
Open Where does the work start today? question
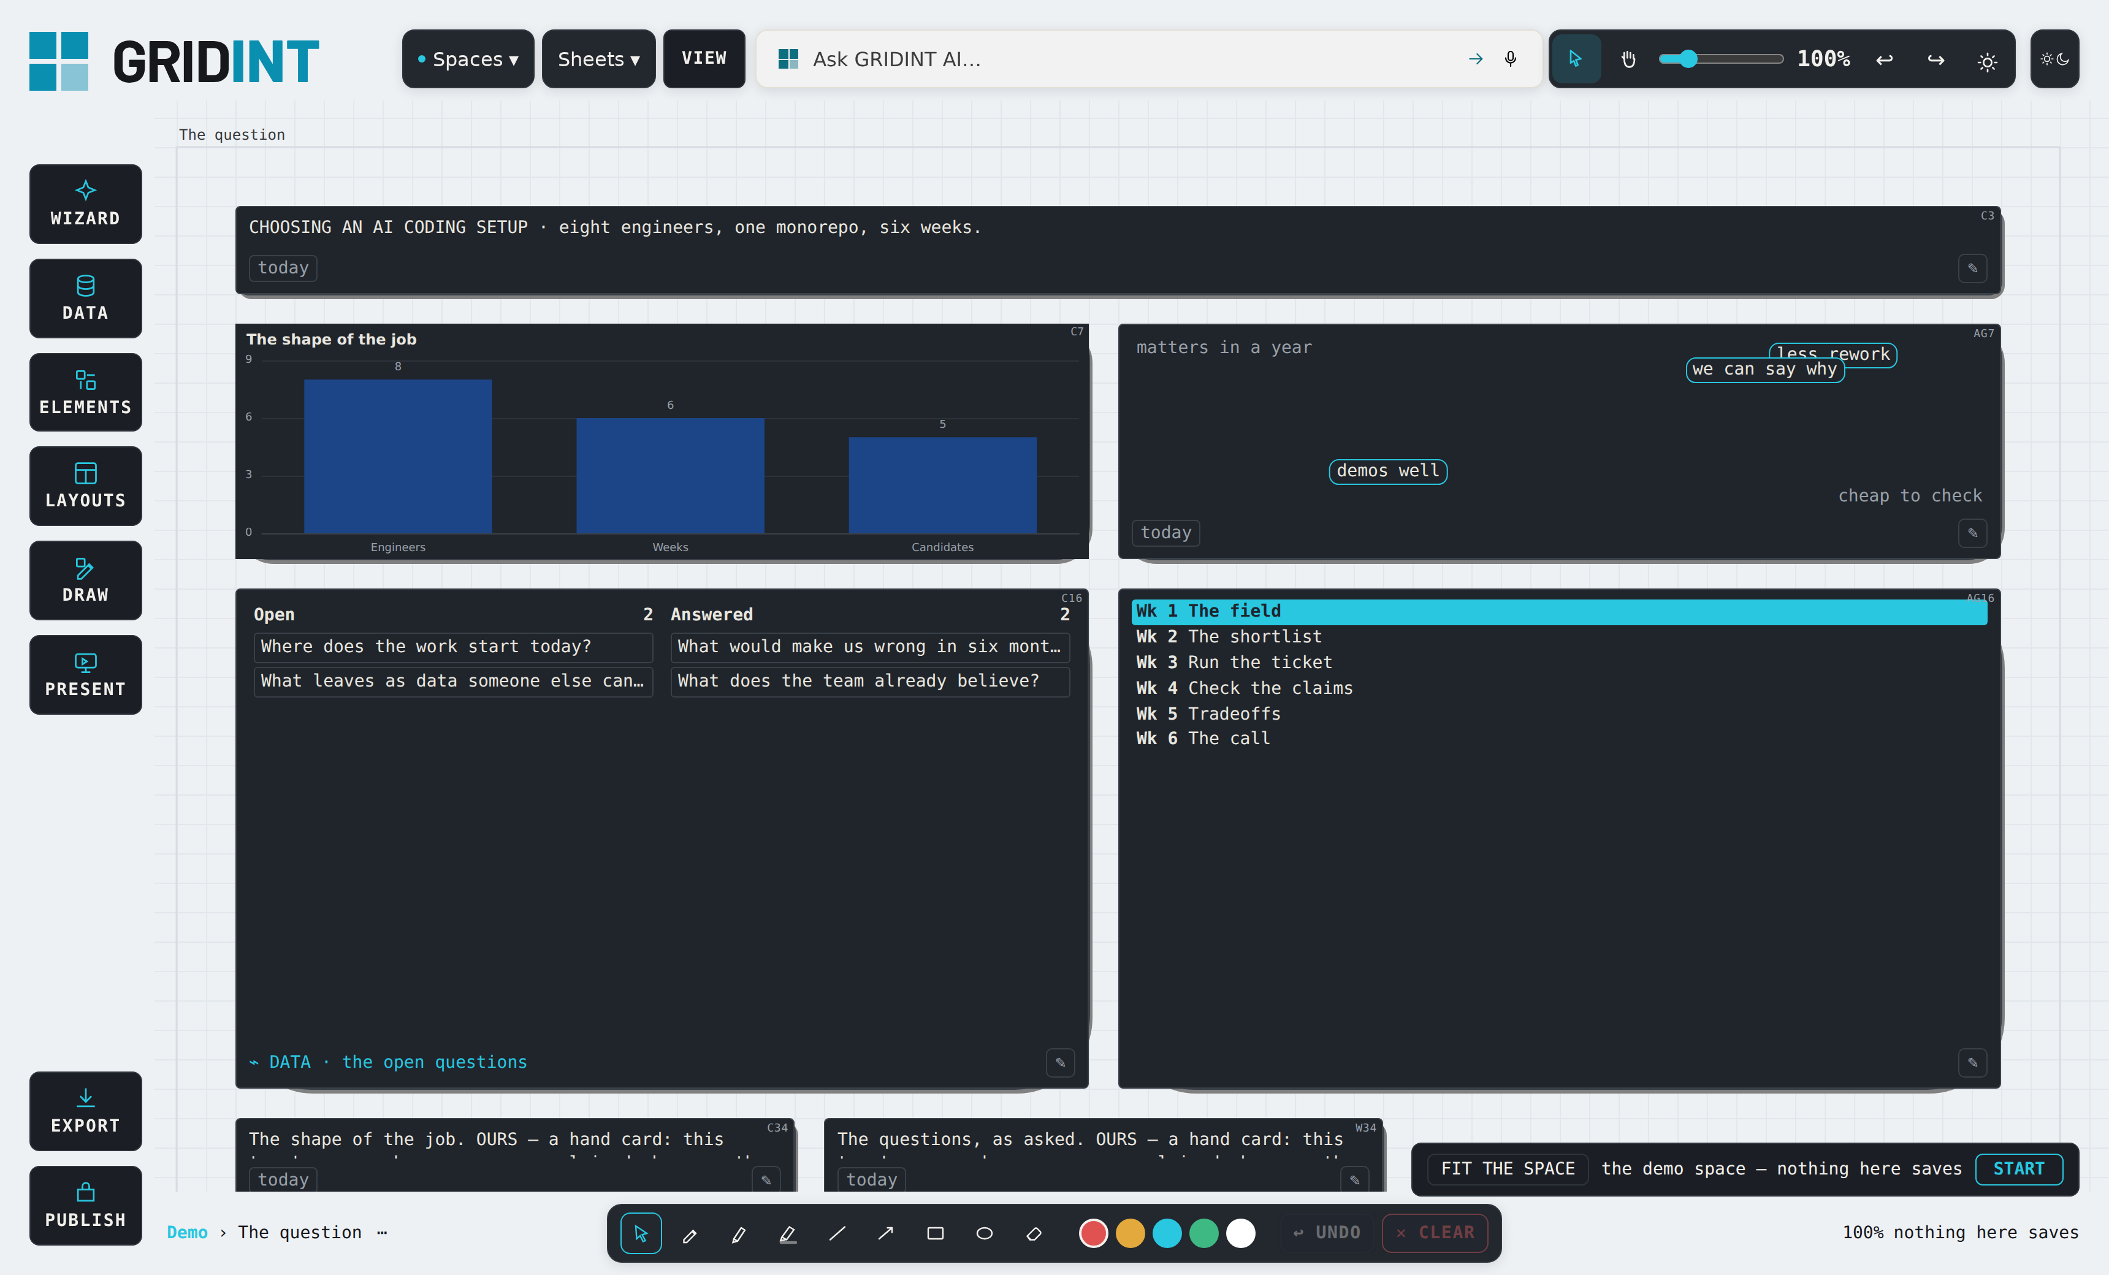pos(453,647)
